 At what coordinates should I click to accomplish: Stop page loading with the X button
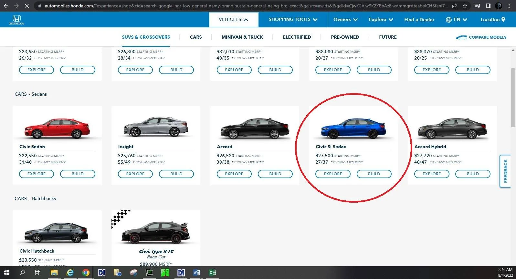pos(27,6)
